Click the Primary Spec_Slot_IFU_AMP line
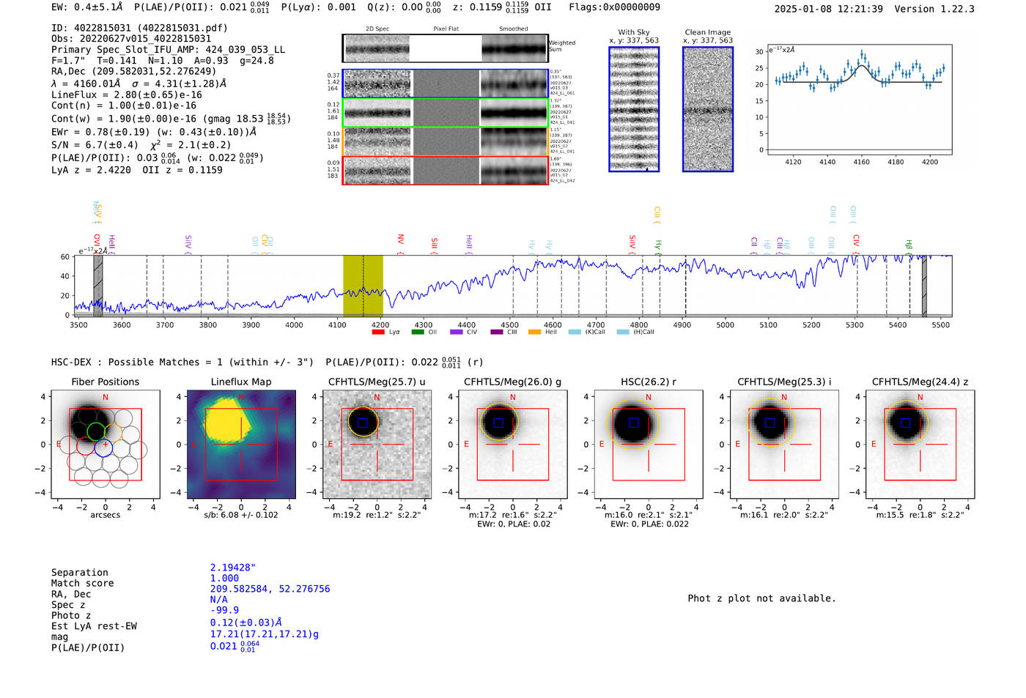Screen dimensions: 1026x698 (x=169, y=50)
